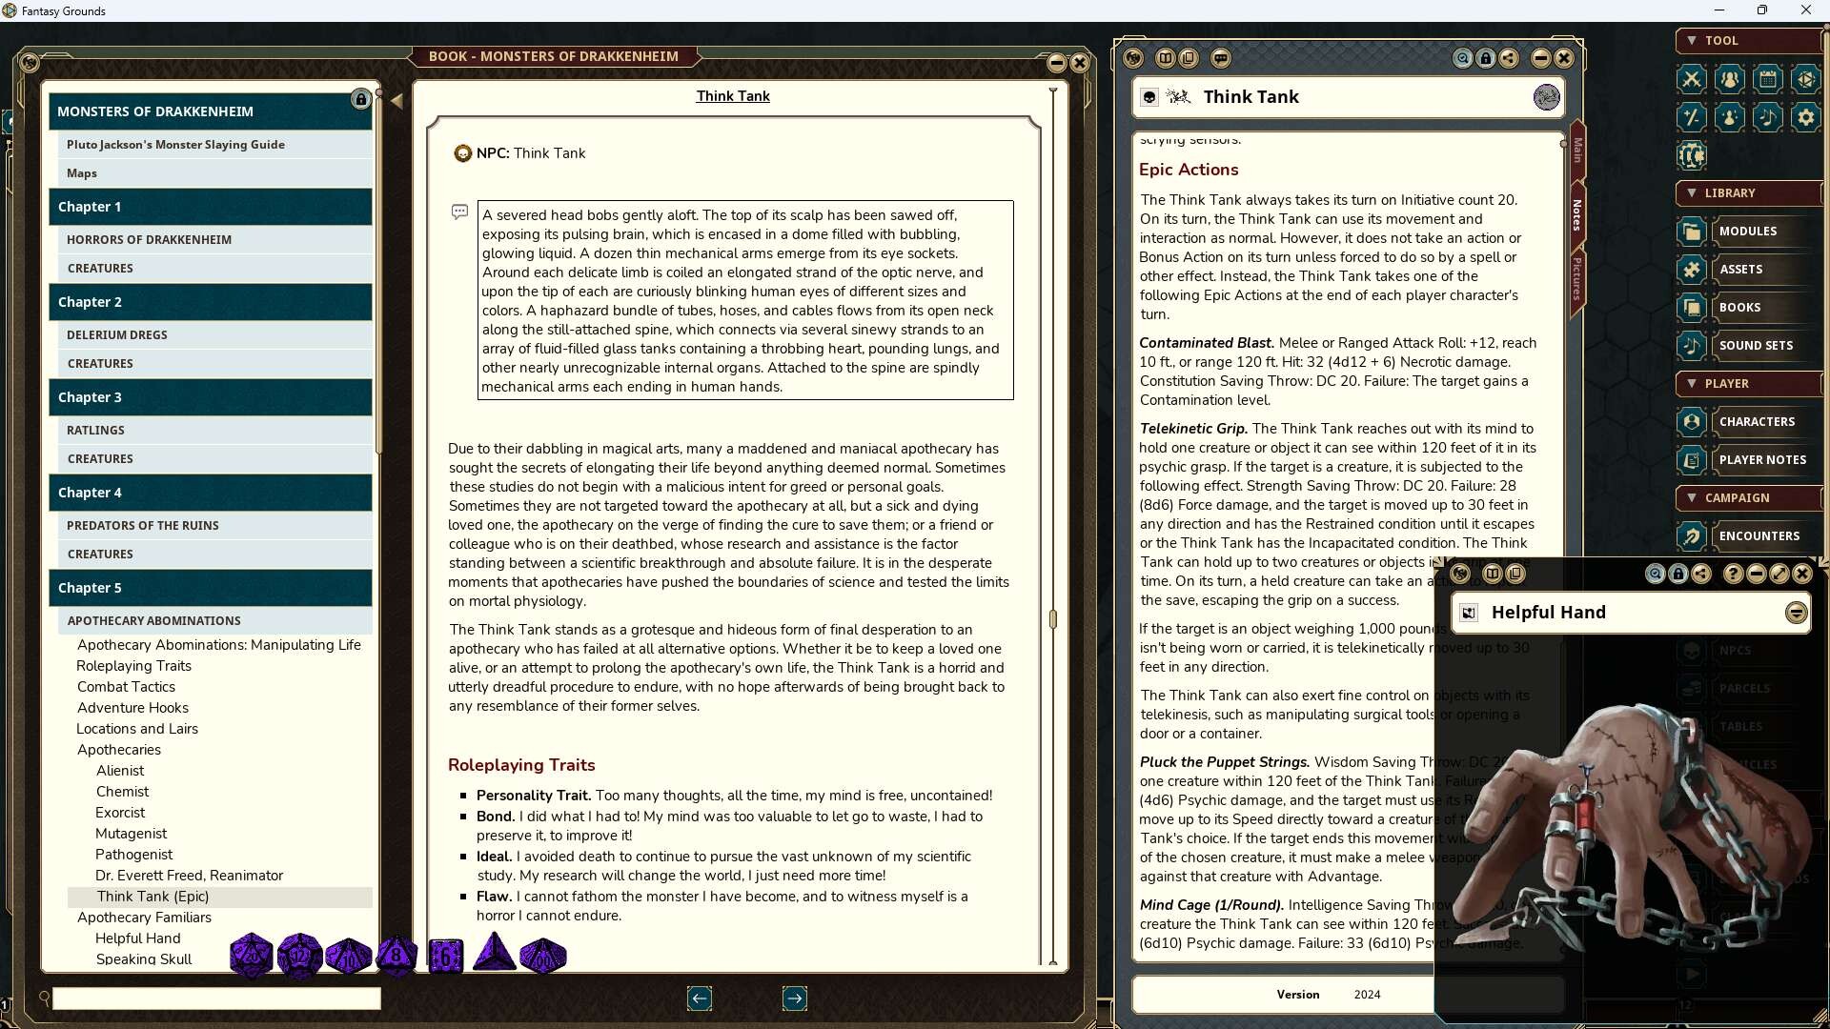Click the copy pages icon in Think Tank header

click(1189, 58)
